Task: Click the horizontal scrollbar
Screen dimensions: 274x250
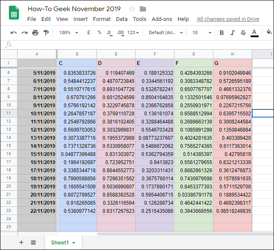Action: (x=185, y=234)
